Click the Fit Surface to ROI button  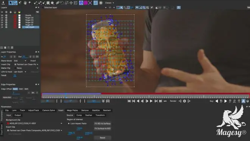click(x=102, y=128)
